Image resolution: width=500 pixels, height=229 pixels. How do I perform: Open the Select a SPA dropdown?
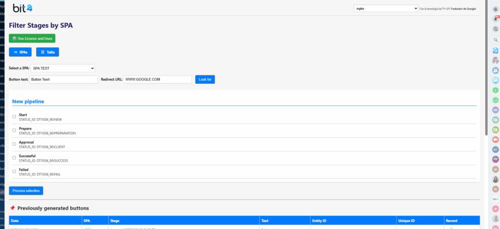(63, 68)
